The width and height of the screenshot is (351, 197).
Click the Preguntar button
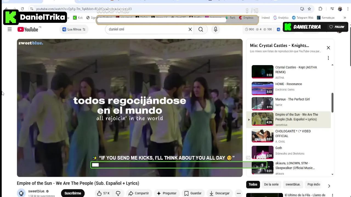(166, 193)
